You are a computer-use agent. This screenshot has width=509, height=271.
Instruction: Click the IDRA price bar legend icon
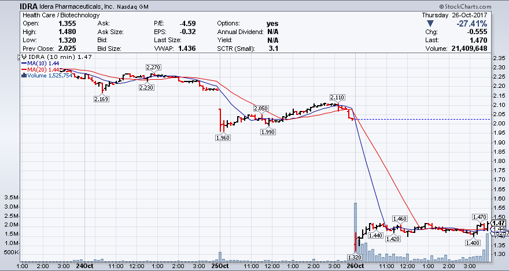click(23, 58)
